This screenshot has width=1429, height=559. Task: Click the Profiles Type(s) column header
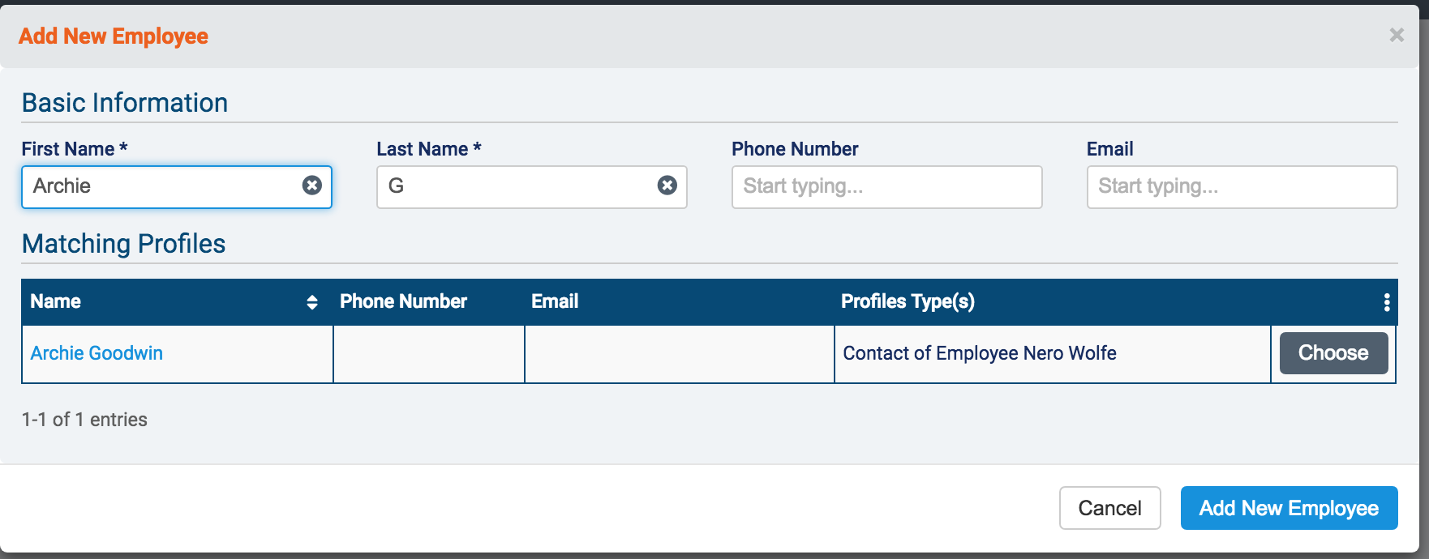pyautogui.click(x=908, y=301)
